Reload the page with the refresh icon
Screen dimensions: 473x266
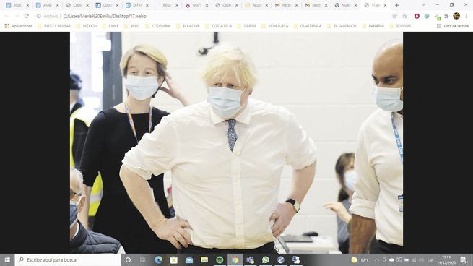pos(27,16)
